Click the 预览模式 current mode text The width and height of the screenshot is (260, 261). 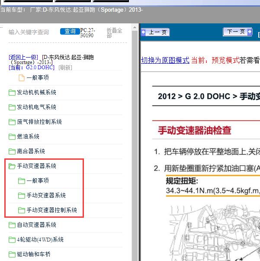pyautogui.click(x=225, y=60)
